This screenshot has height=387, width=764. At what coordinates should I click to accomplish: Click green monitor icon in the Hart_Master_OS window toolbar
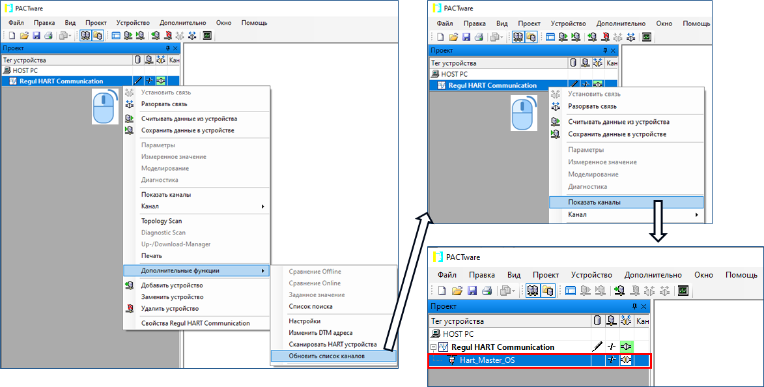tap(683, 291)
